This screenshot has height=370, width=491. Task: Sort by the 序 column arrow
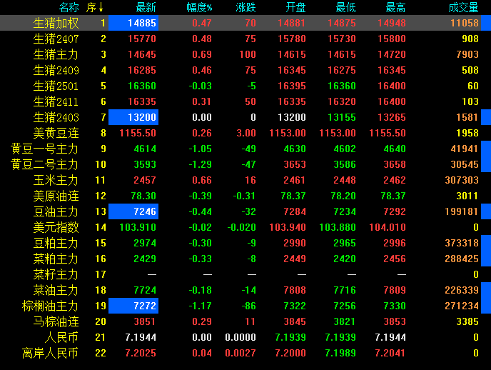101,7
